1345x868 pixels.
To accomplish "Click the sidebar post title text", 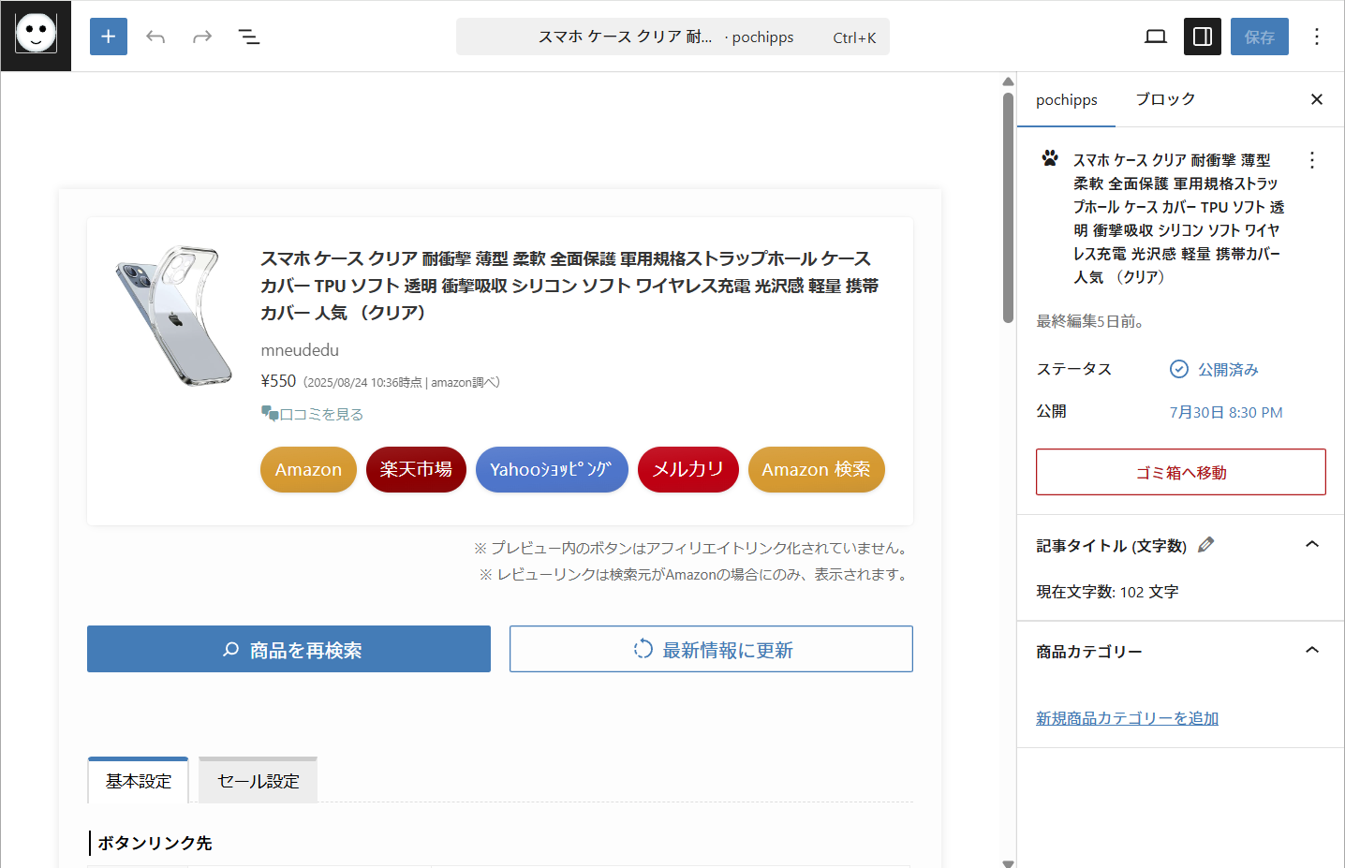I will (1178, 218).
